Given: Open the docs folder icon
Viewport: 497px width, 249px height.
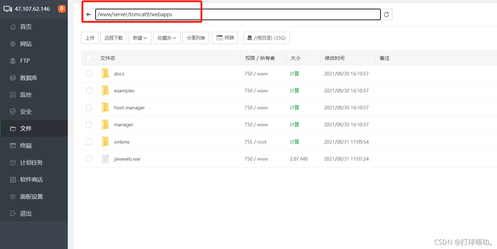Looking at the screenshot, I should 105,74.
